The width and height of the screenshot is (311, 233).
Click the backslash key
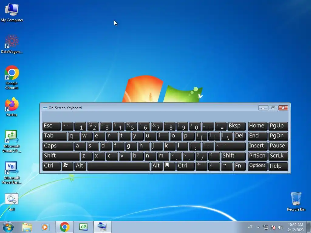pyautogui.click(x=227, y=136)
